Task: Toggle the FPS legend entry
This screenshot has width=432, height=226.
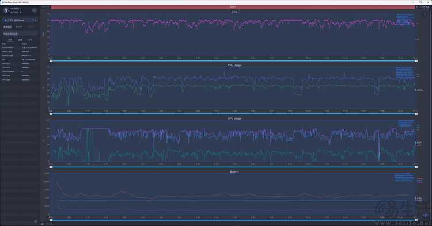Action: click(x=418, y=40)
